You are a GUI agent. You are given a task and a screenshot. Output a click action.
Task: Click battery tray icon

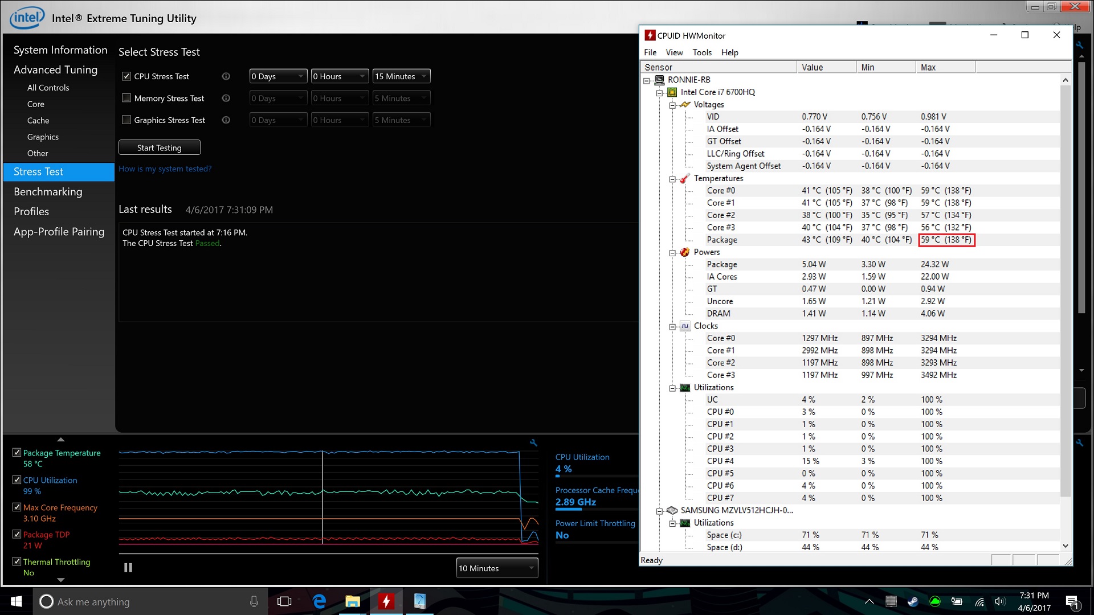(957, 601)
